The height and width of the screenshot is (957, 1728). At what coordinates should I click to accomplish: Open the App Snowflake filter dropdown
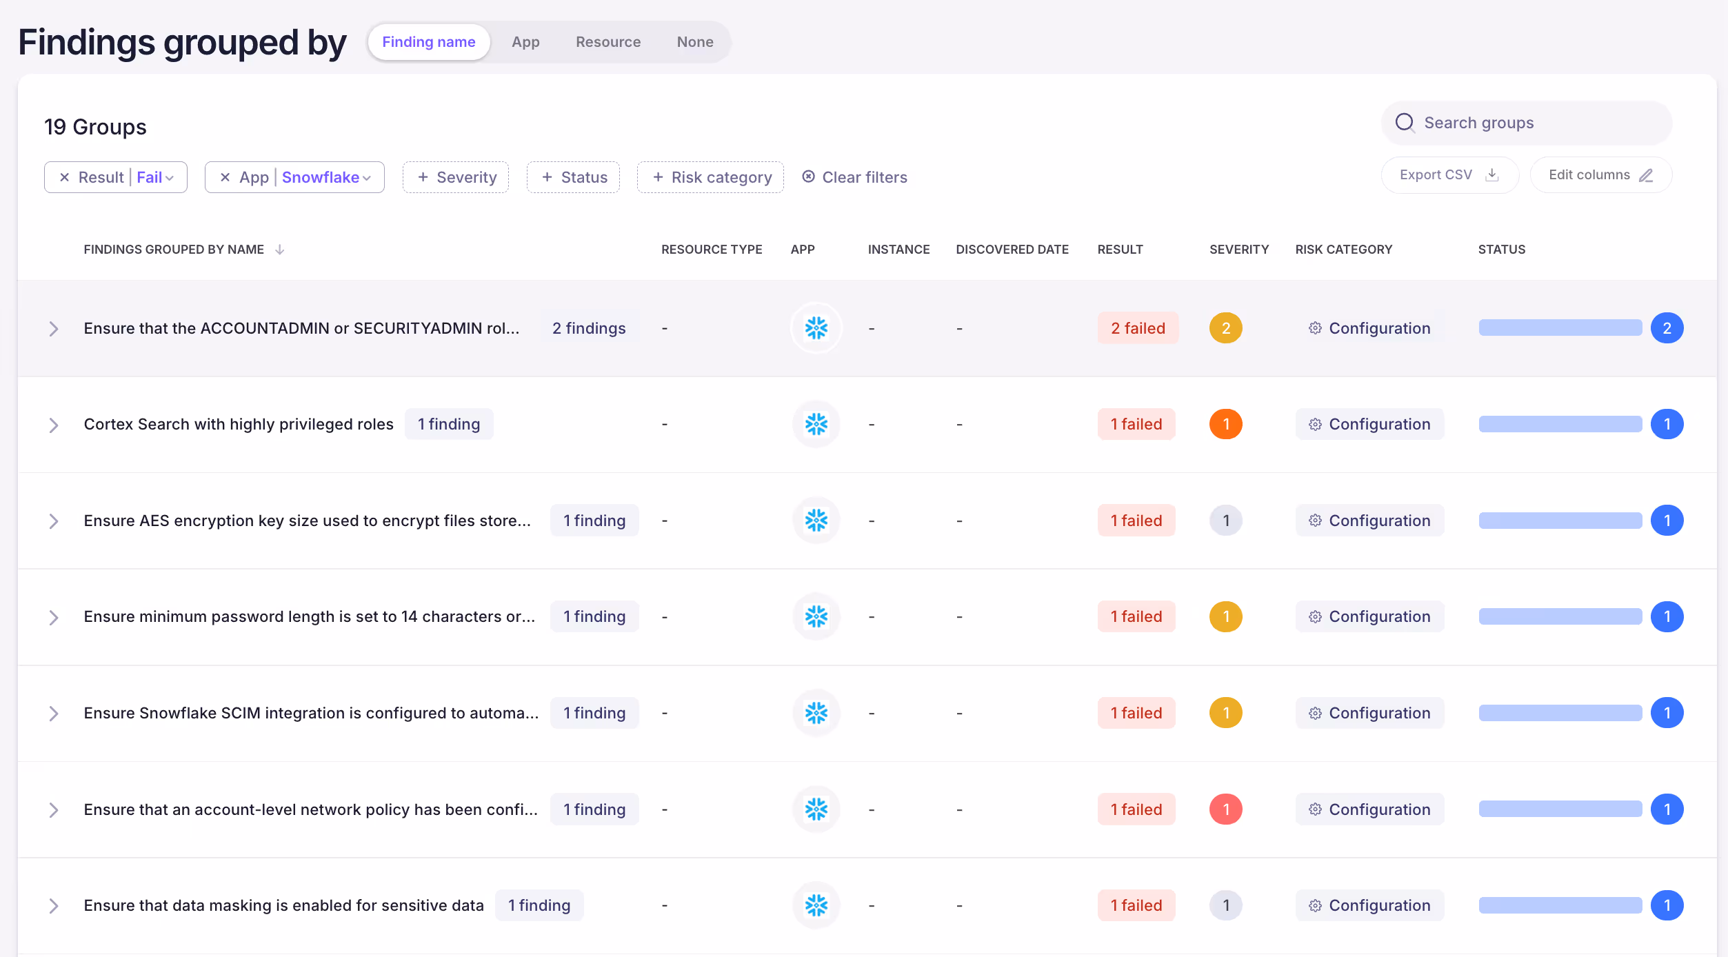(x=327, y=177)
